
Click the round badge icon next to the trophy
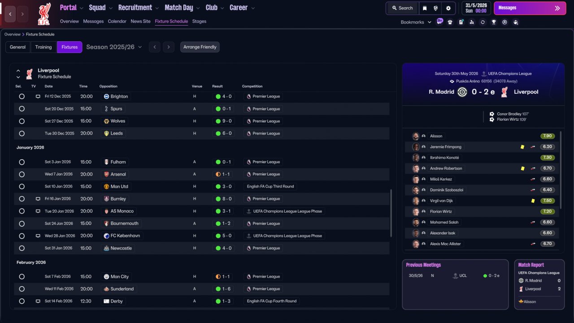(x=504, y=22)
